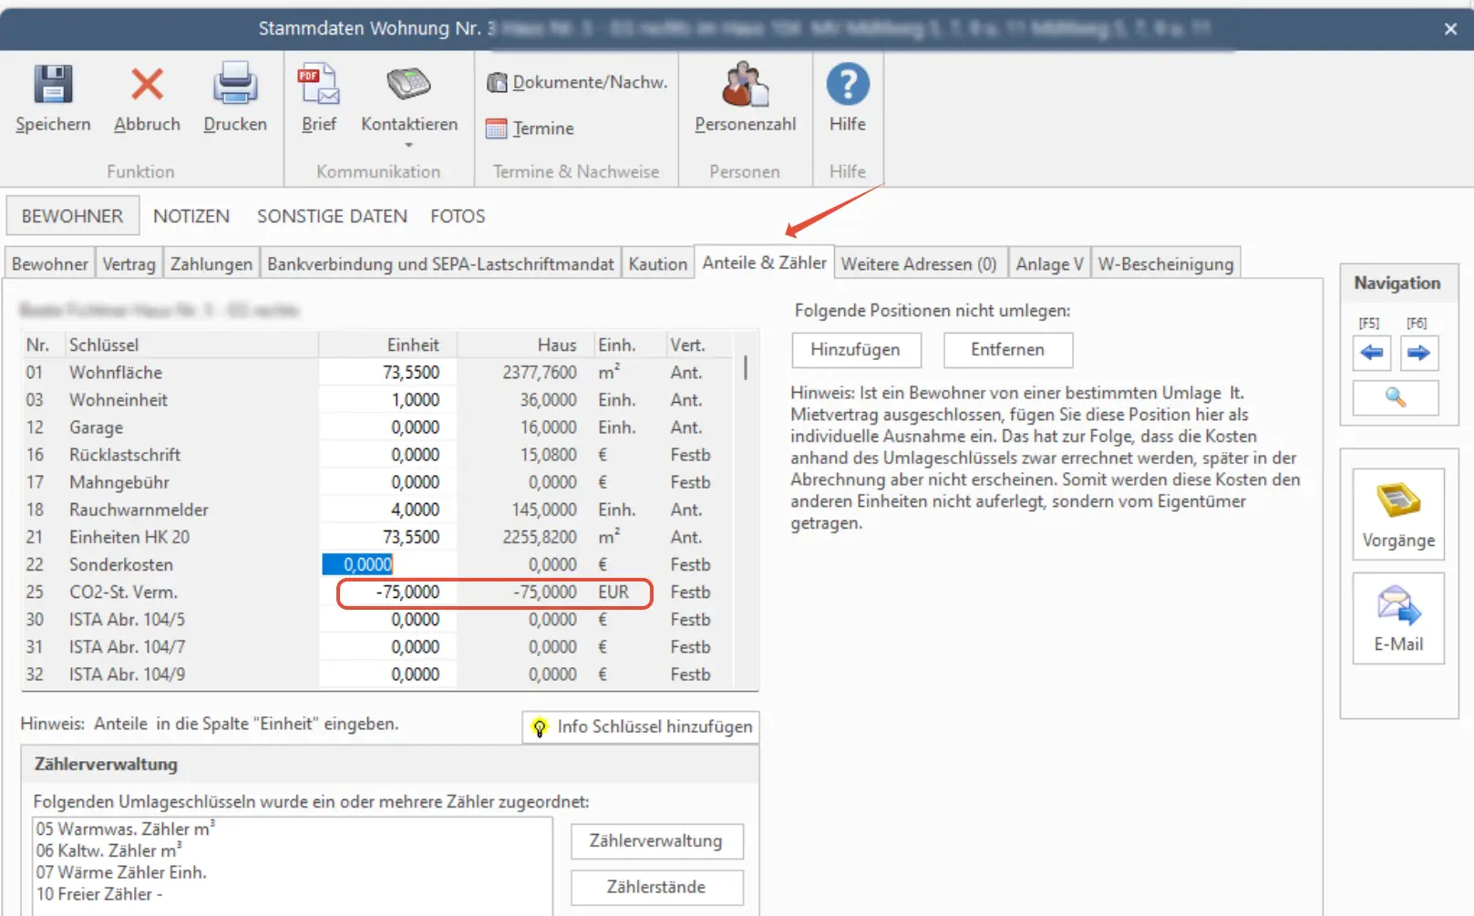Switch to the BEWOHNER main tab
The width and height of the screenshot is (1474, 916).
coord(73,216)
